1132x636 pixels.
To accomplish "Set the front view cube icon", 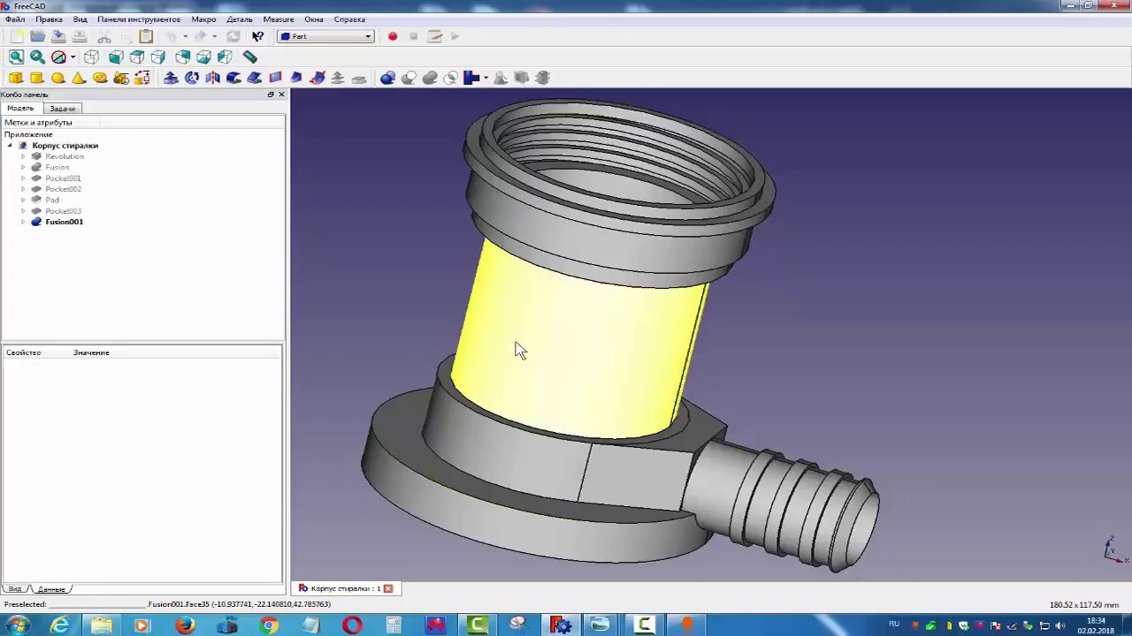I will click(x=116, y=57).
